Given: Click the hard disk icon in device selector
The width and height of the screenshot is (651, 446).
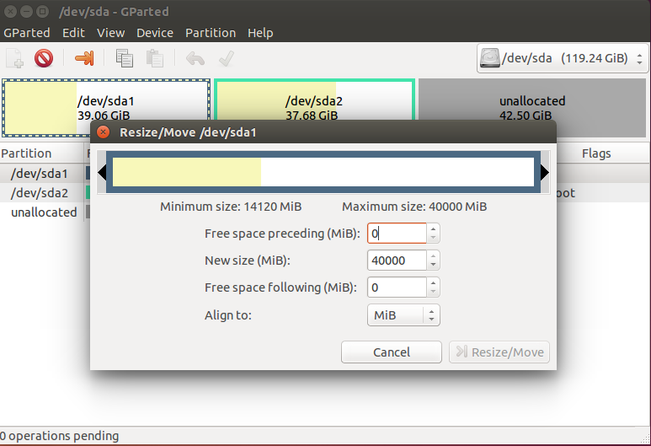Looking at the screenshot, I should pyautogui.click(x=489, y=58).
